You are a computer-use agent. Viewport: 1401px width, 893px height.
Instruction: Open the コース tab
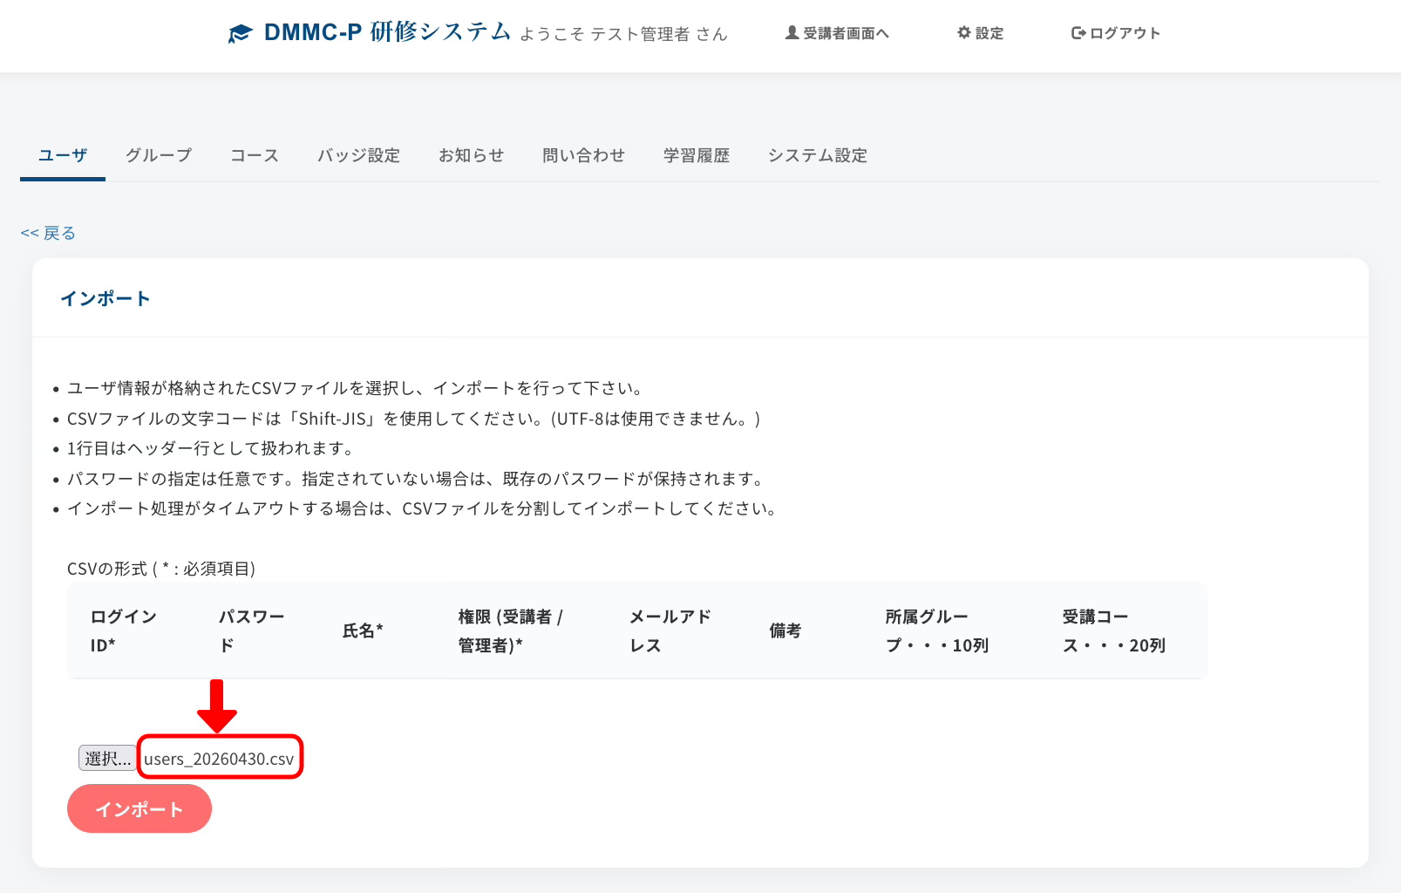[255, 155]
